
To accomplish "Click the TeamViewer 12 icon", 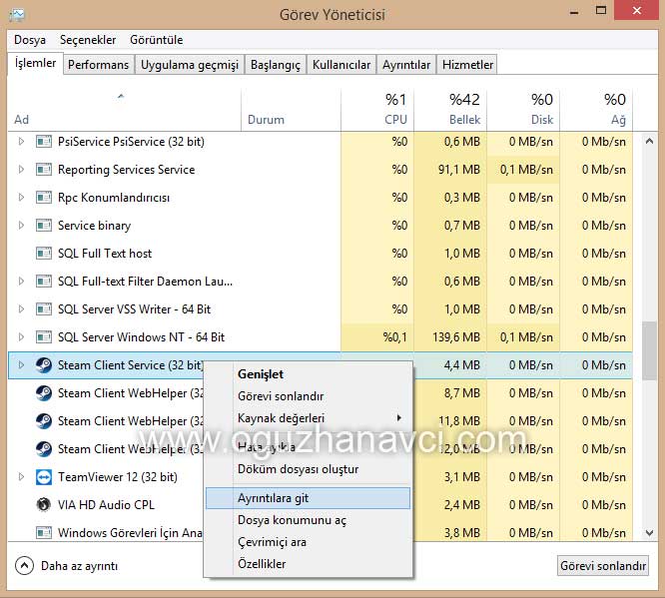I will pos(44,477).
